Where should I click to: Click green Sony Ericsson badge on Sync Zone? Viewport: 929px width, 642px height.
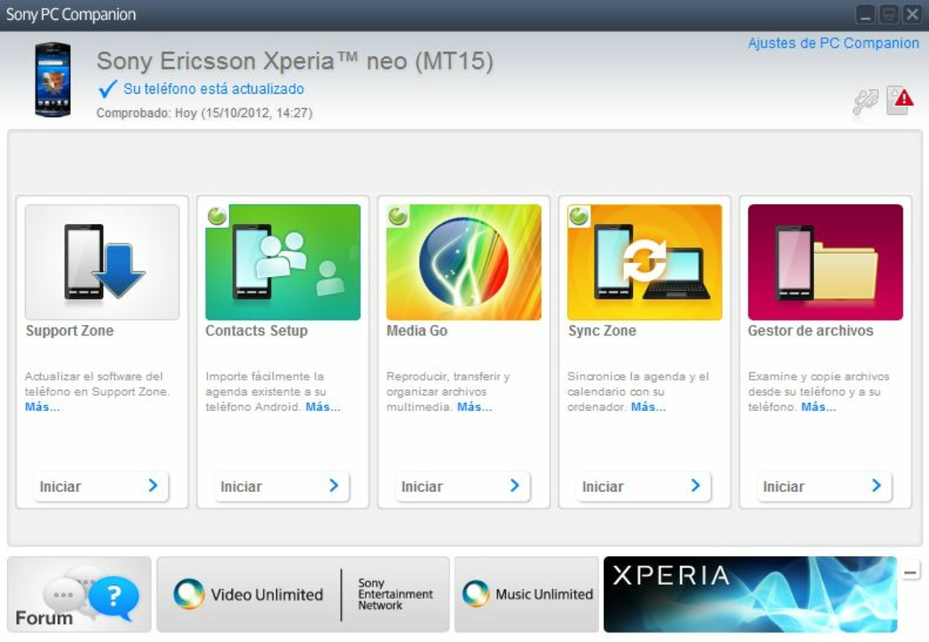click(578, 216)
